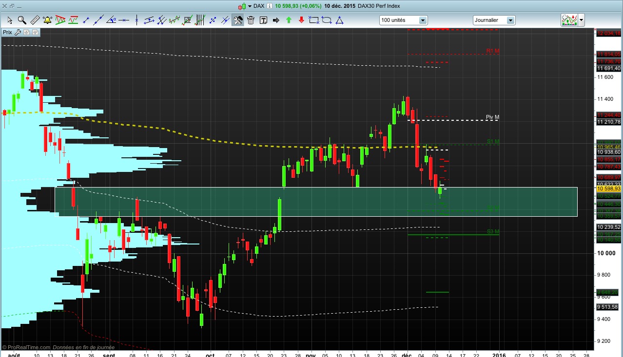Expand the arrow beside the indicator icon
This screenshot has height=357, width=623.
(581, 20)
